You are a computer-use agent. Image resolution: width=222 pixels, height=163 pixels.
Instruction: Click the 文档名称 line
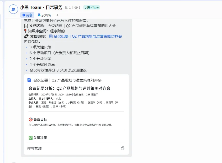pyautogui.click(x=70, y=26)
